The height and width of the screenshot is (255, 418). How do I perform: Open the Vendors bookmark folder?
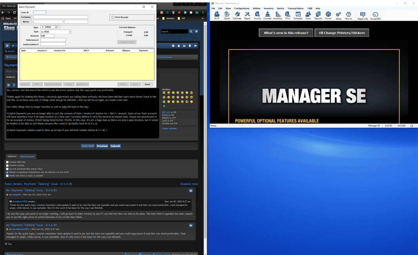(x=168, y=18)
